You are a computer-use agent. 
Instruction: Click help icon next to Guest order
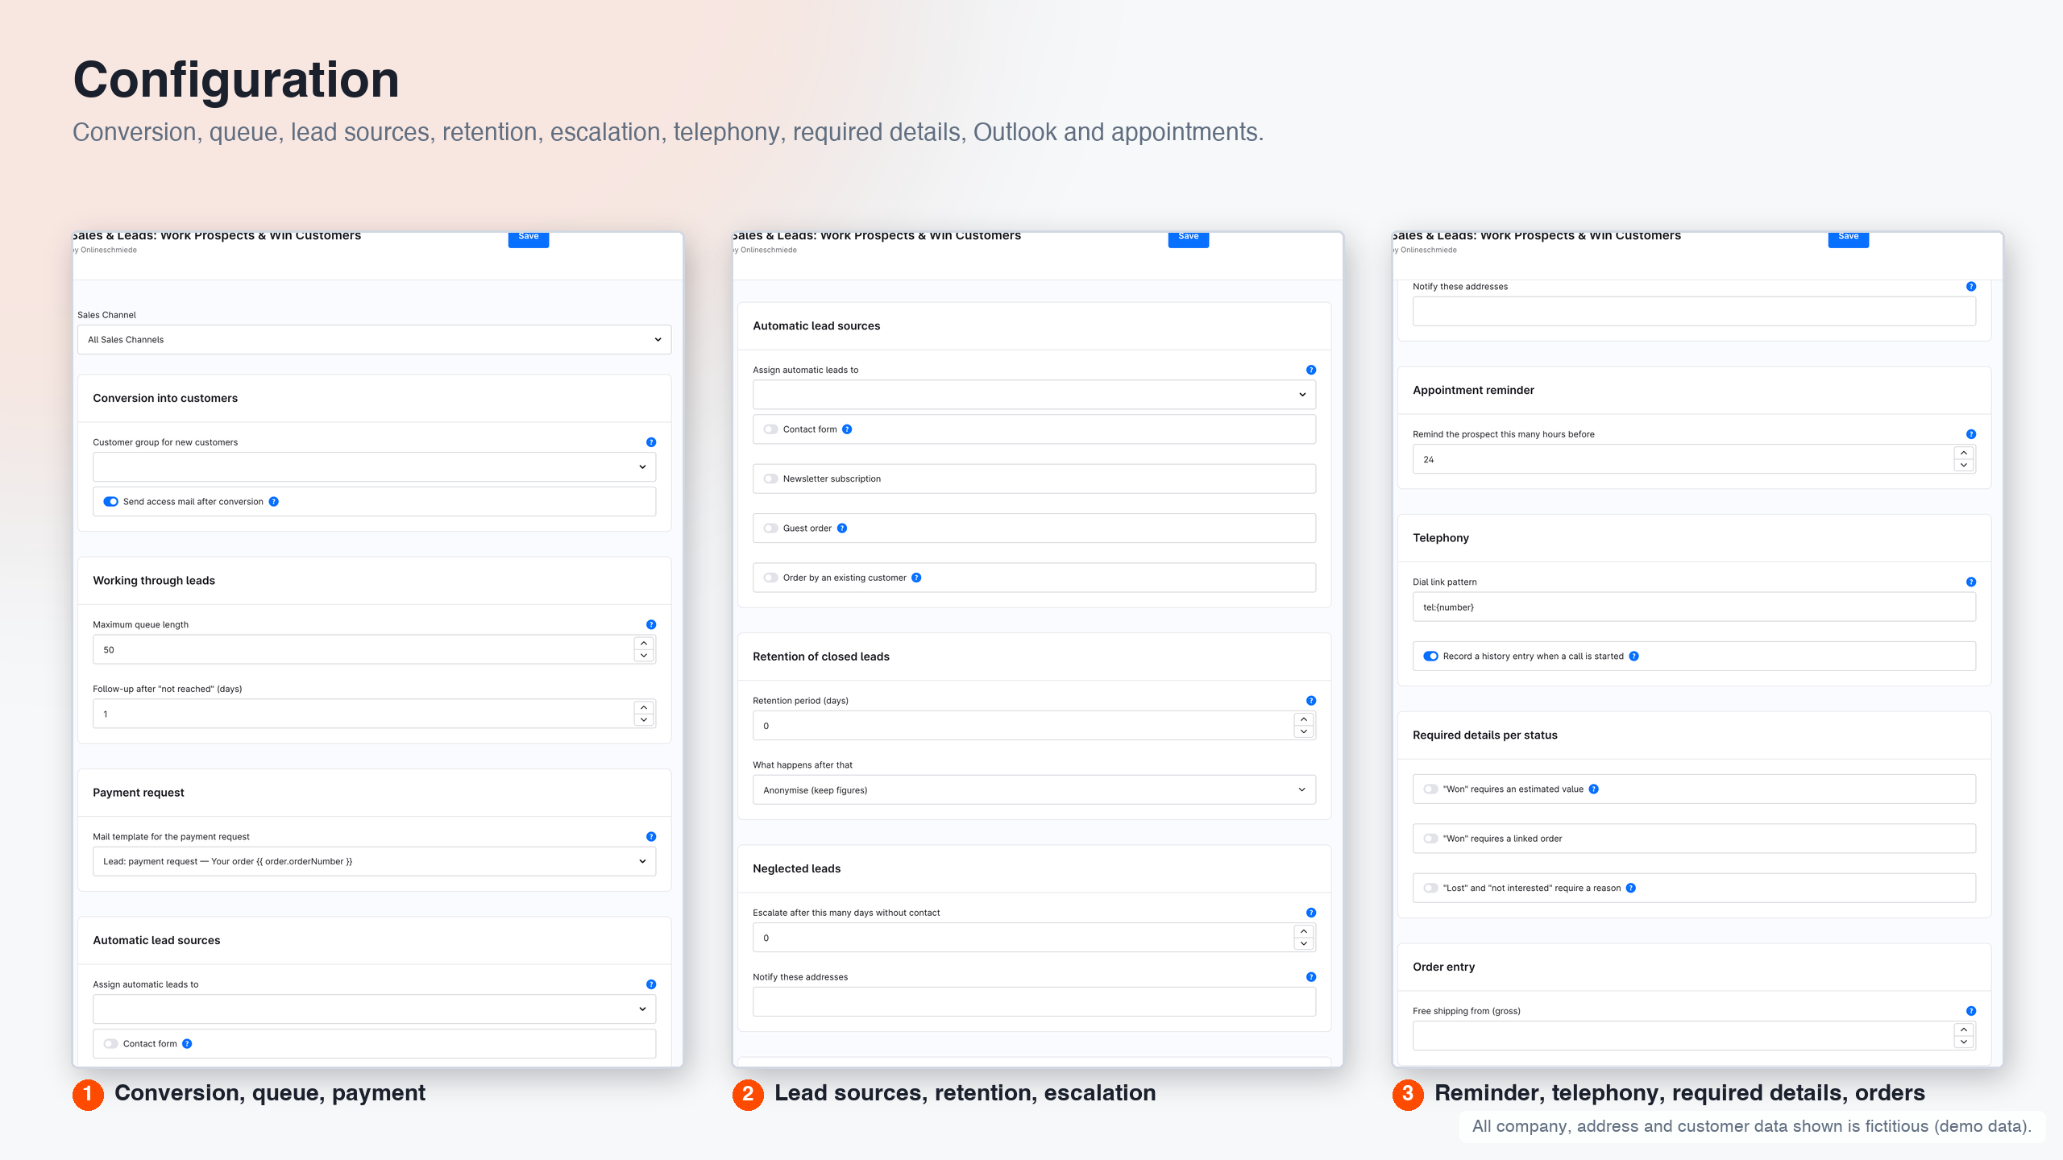click(842, 528)
